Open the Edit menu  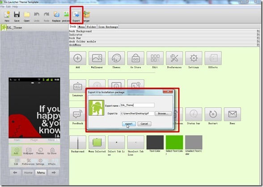tap(8, 7)
